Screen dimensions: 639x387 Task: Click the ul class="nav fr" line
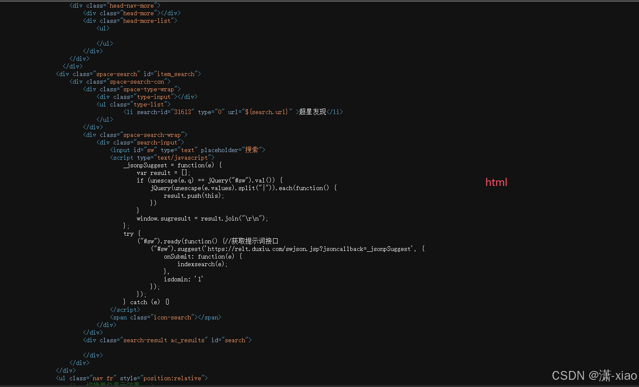click(132, 378)
